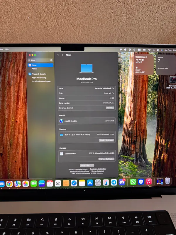
Task: Check the battery status in the menu bar
Action: point(144,50)
